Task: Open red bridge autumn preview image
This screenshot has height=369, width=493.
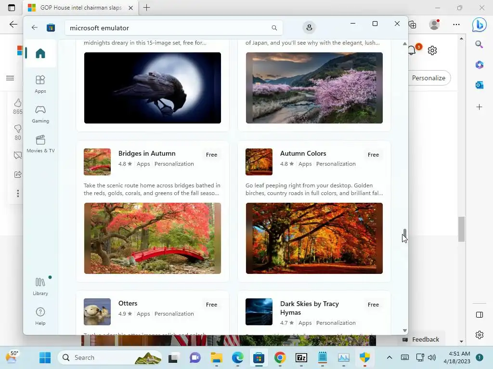Action: pyautogui.click(x=153, y=238)
